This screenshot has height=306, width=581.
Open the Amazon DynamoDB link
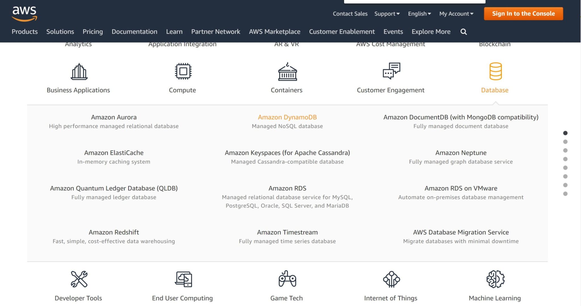[x=287, y=117]
